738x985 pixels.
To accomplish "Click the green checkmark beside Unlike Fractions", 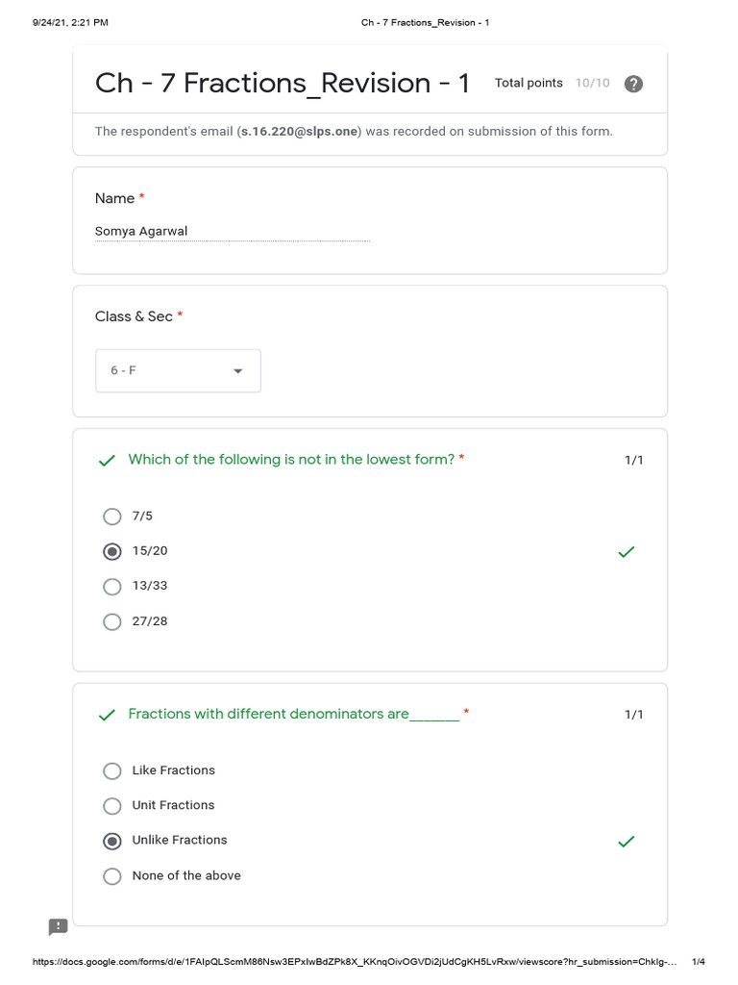I will (627, 842).
